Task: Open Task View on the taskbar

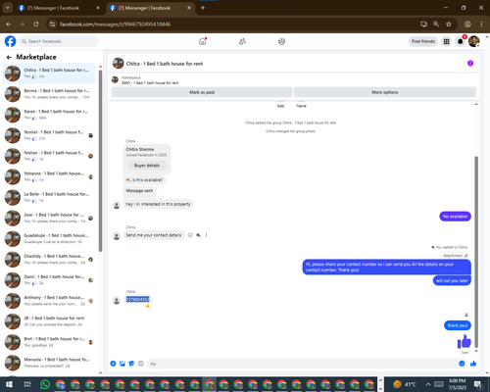Action: tap(27, 384)
